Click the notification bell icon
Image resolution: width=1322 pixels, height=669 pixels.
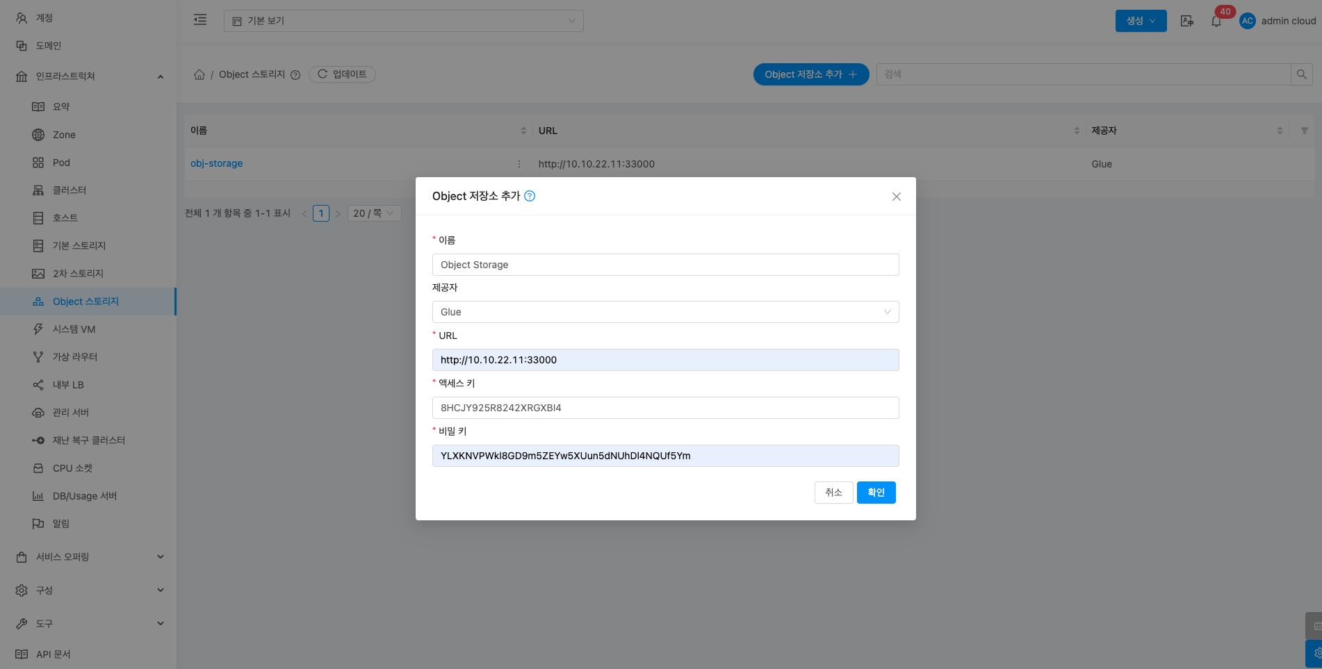[1216, 22]
